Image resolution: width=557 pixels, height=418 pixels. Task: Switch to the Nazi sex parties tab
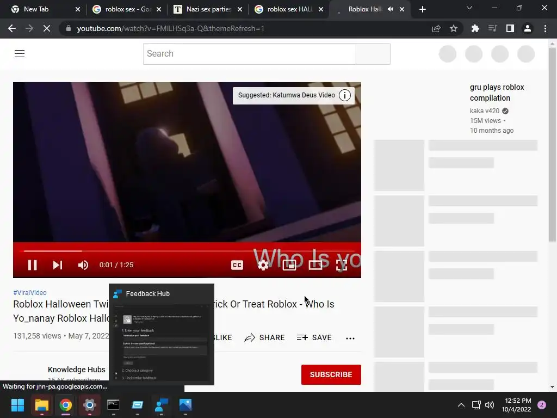point(208,9)
